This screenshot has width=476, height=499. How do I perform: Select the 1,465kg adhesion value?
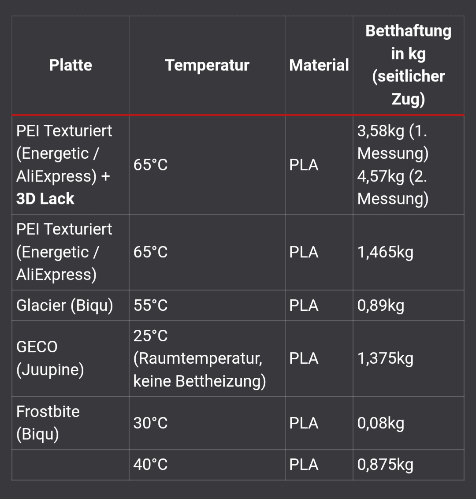(385, 252)
